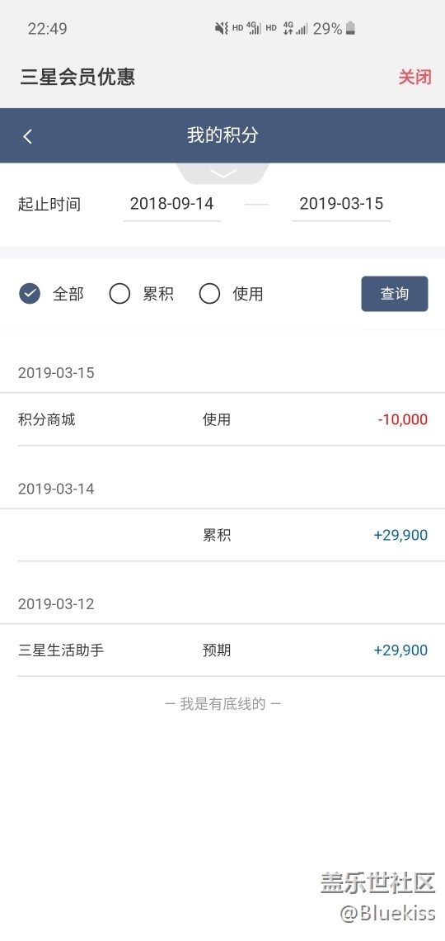This screenshot has height=941, width=445.
Task: Tap the battery icon in status bar
Action: [x=350, y=28]
